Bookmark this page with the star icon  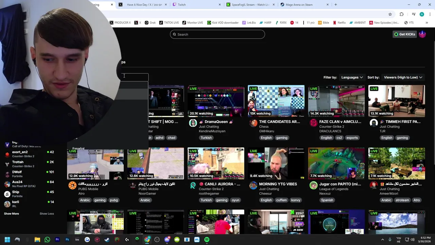(390, 14)
